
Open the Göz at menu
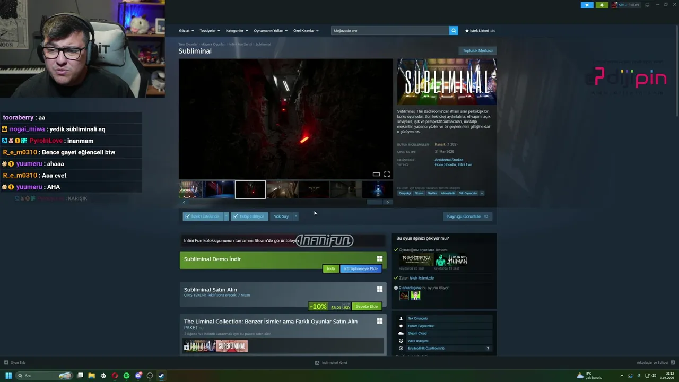pos(186,31)
